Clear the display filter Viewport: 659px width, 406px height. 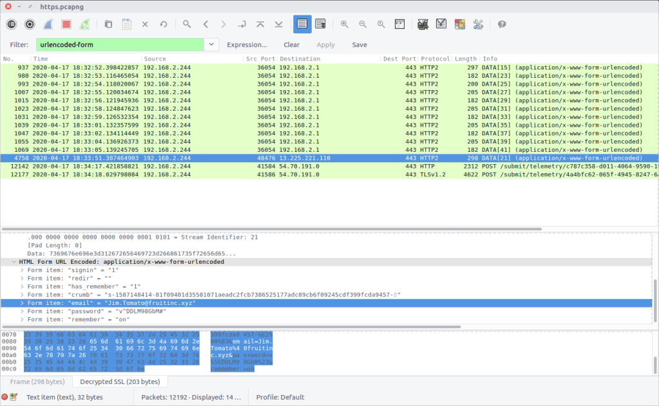coord(291,45)
